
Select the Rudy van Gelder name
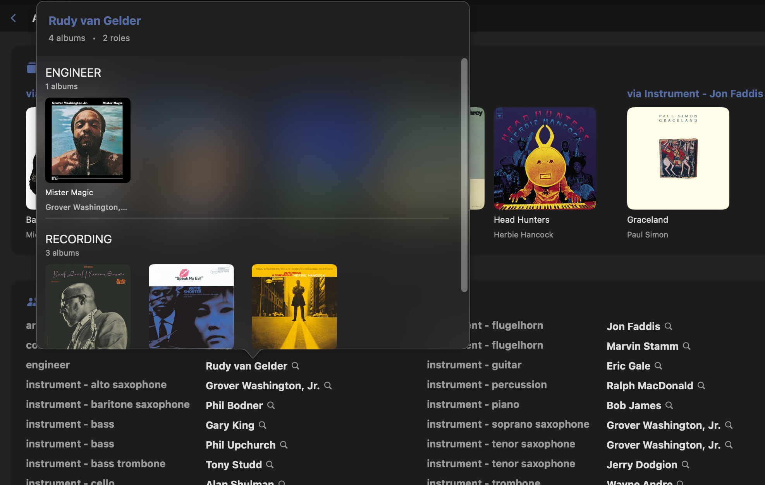point(246,366)
